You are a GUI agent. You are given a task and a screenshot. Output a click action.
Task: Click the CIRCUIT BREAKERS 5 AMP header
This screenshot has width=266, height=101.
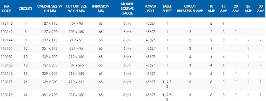(190, 9)
